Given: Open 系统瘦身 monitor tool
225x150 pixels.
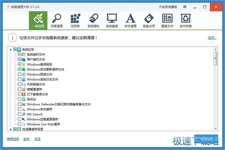Looking at the screenshot, I should point(112,20).
